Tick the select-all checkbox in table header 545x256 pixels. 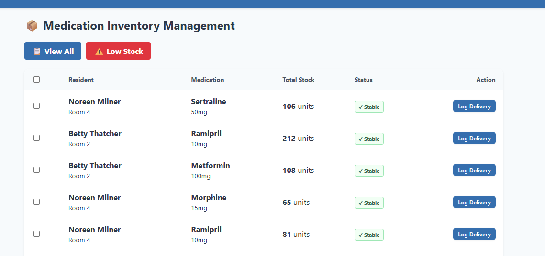(x=36, y=79)
